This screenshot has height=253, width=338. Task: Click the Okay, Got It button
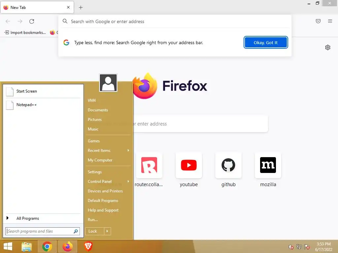266,42
